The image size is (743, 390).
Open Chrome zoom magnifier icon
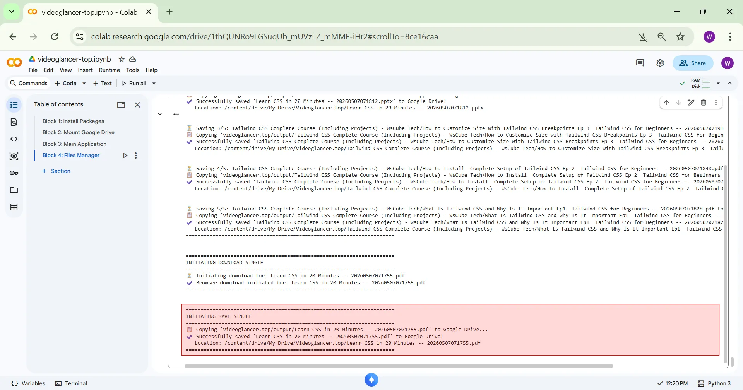point(661,37)
